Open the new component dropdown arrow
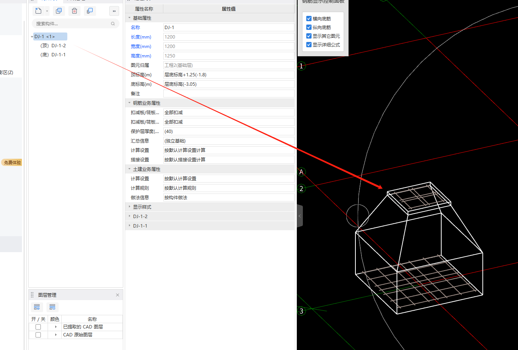The height and width of the screenshot is (350, 518). [47, 11]
